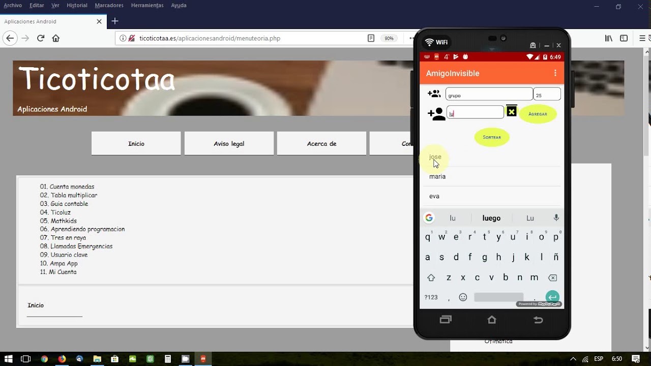Open the Marcadores menu
The height and width of the screenshot is (366, 651).
point(109,5)
